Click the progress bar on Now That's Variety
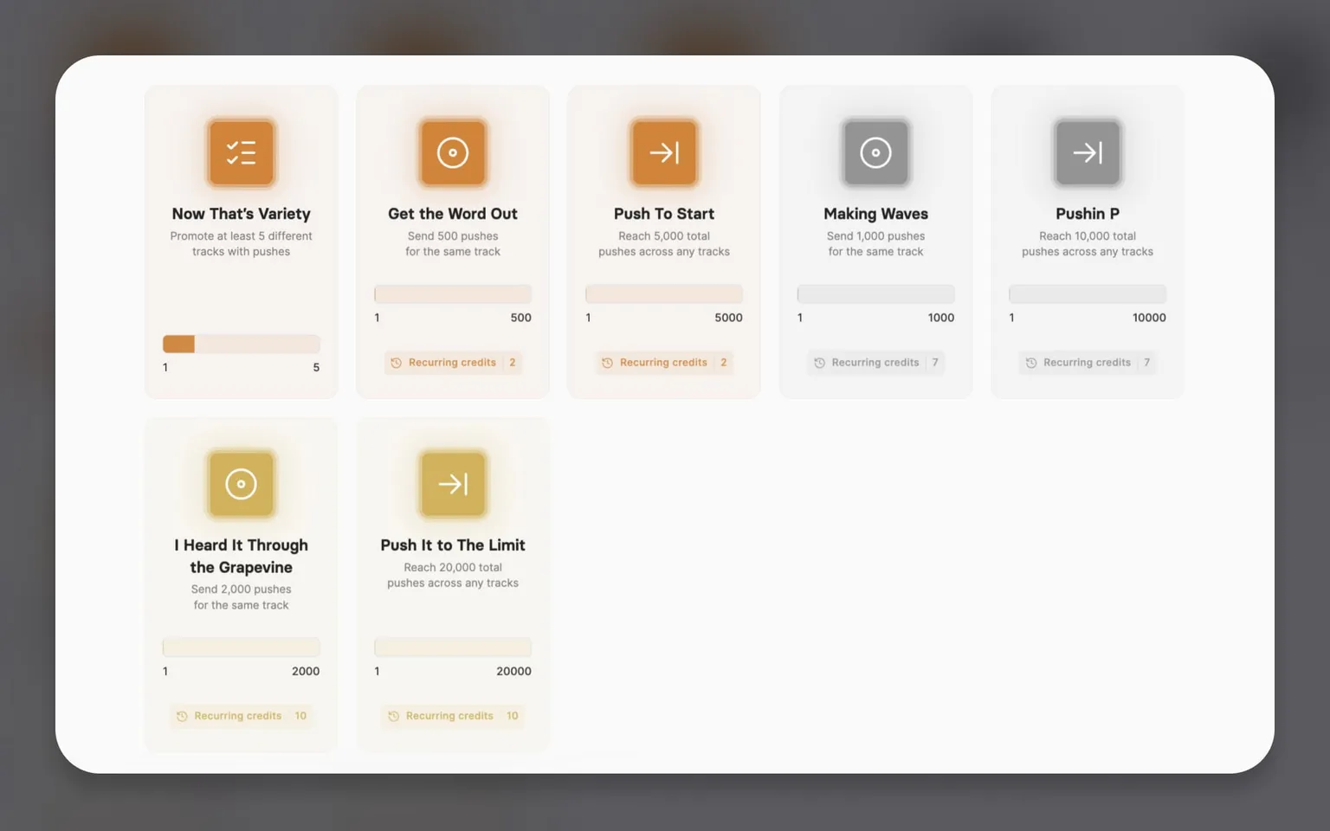 (241, 344)
